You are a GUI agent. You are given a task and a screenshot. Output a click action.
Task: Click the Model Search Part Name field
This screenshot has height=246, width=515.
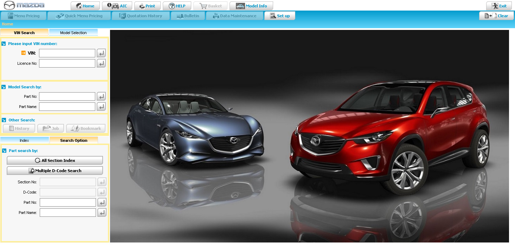click(67, 107)
